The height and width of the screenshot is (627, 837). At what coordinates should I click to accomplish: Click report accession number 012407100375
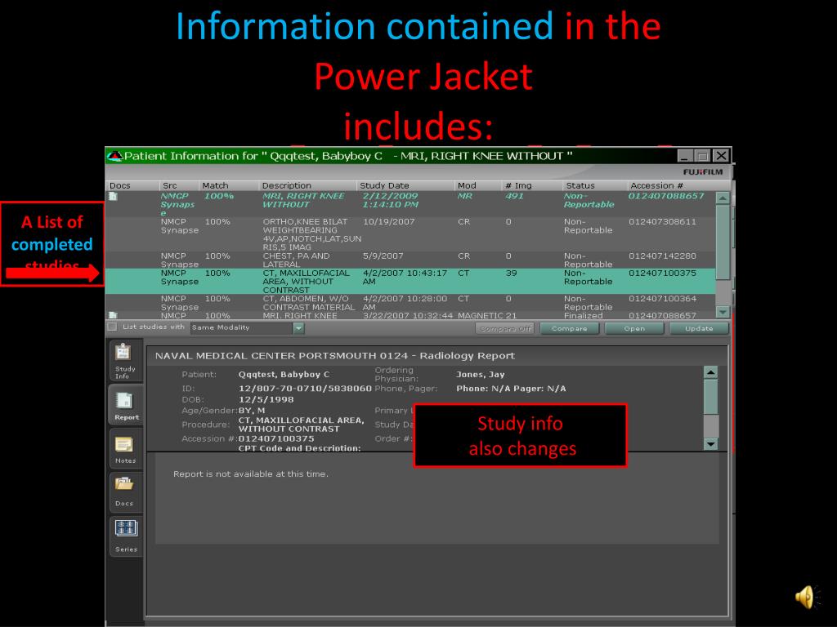(x=276, y=438)
